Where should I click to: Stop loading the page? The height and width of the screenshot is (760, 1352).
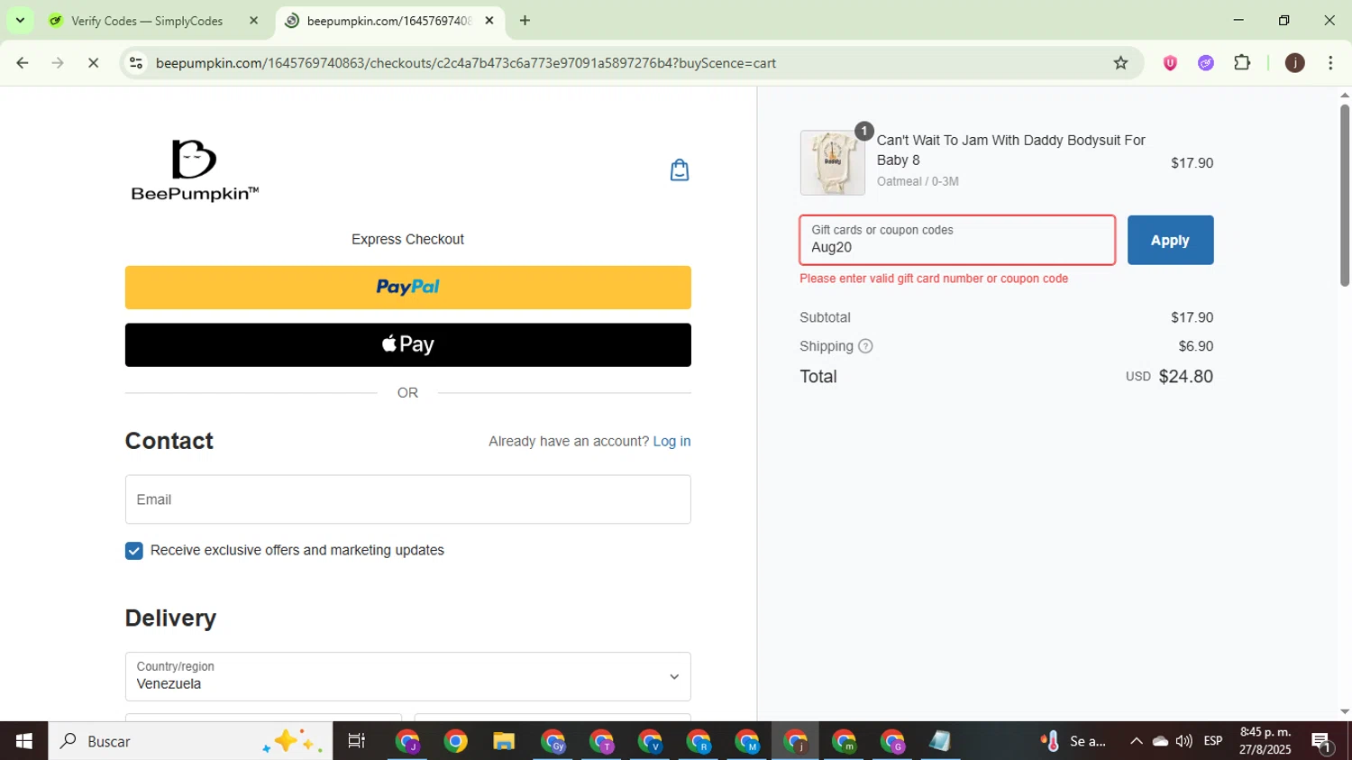93,63
